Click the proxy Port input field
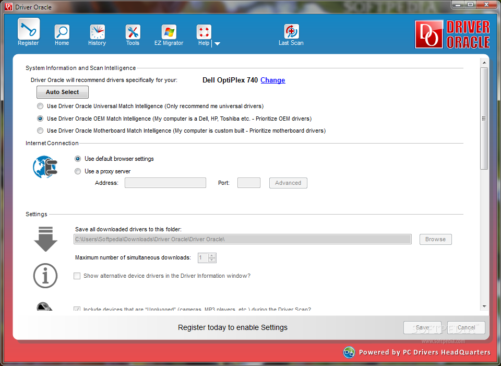The height and width of the screenshot is (366, 501). [249, 183]
